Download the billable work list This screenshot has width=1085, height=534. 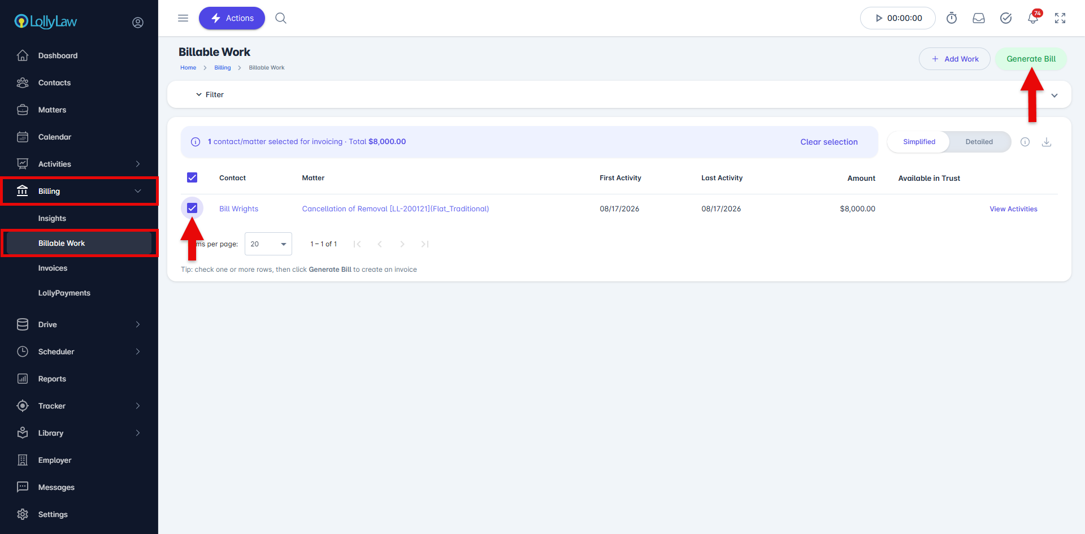coord(1047,142)
